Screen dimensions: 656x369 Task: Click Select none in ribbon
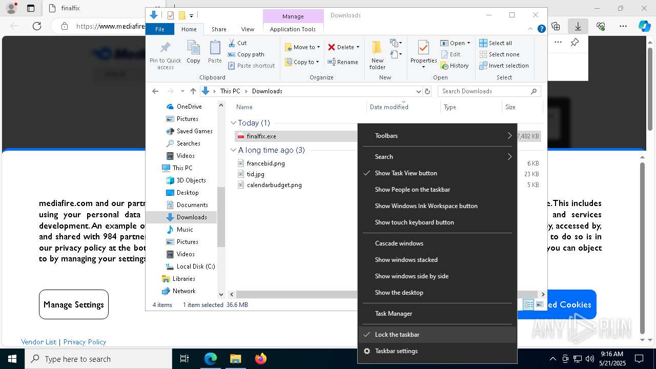[x=499, y=54]
